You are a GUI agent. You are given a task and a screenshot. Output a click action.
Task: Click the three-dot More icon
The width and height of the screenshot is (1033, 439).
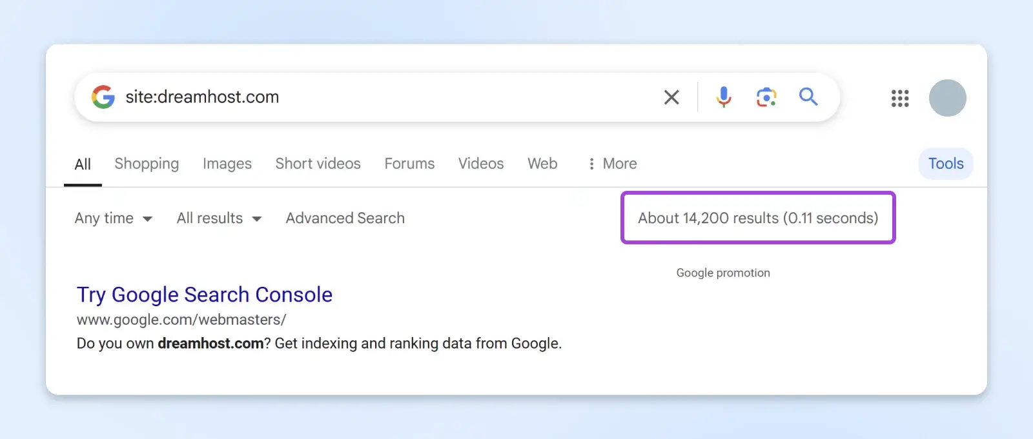[591, 164]
